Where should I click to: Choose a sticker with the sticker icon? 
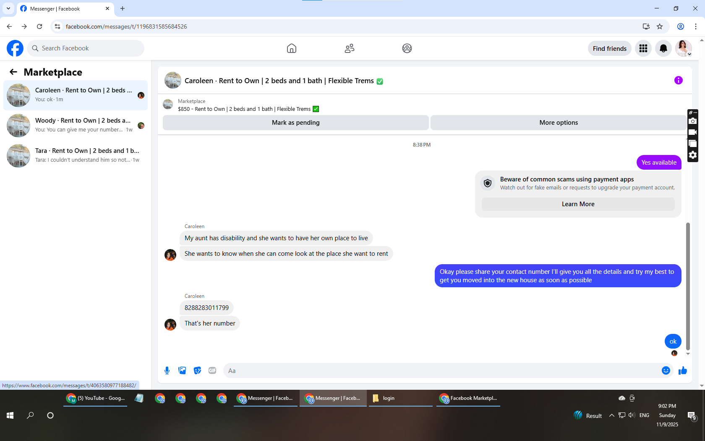pyautogui.click(x=197, y=370)
